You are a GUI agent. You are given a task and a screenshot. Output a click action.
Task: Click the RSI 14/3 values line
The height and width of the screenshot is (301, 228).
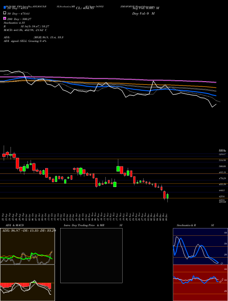(26, 26)
